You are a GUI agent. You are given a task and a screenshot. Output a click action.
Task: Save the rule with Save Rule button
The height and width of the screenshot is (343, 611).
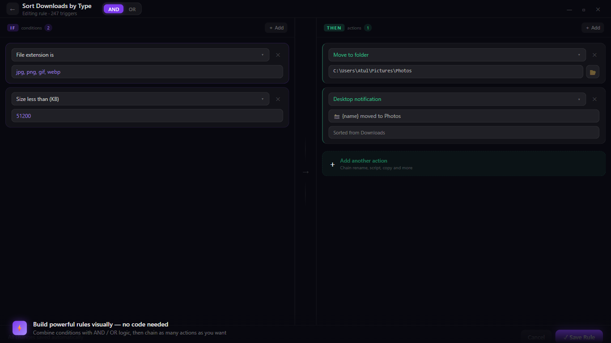click(579, 337)
